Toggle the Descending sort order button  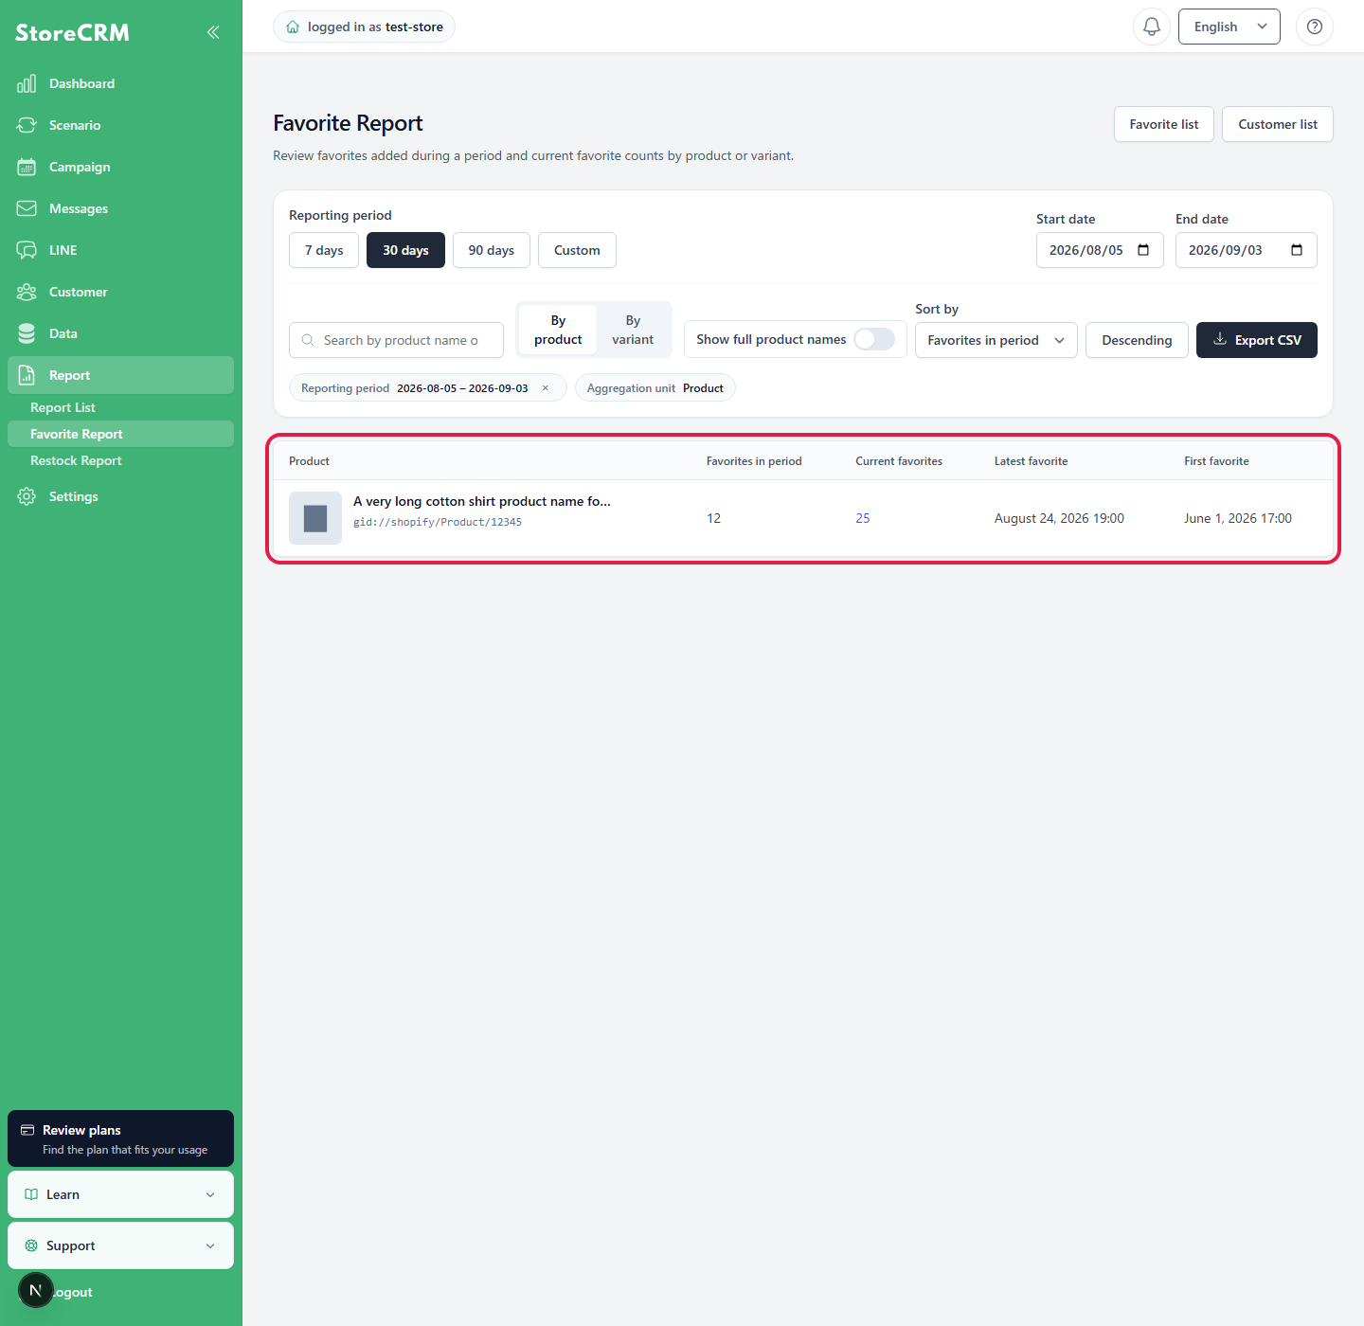pos(1137,340)
